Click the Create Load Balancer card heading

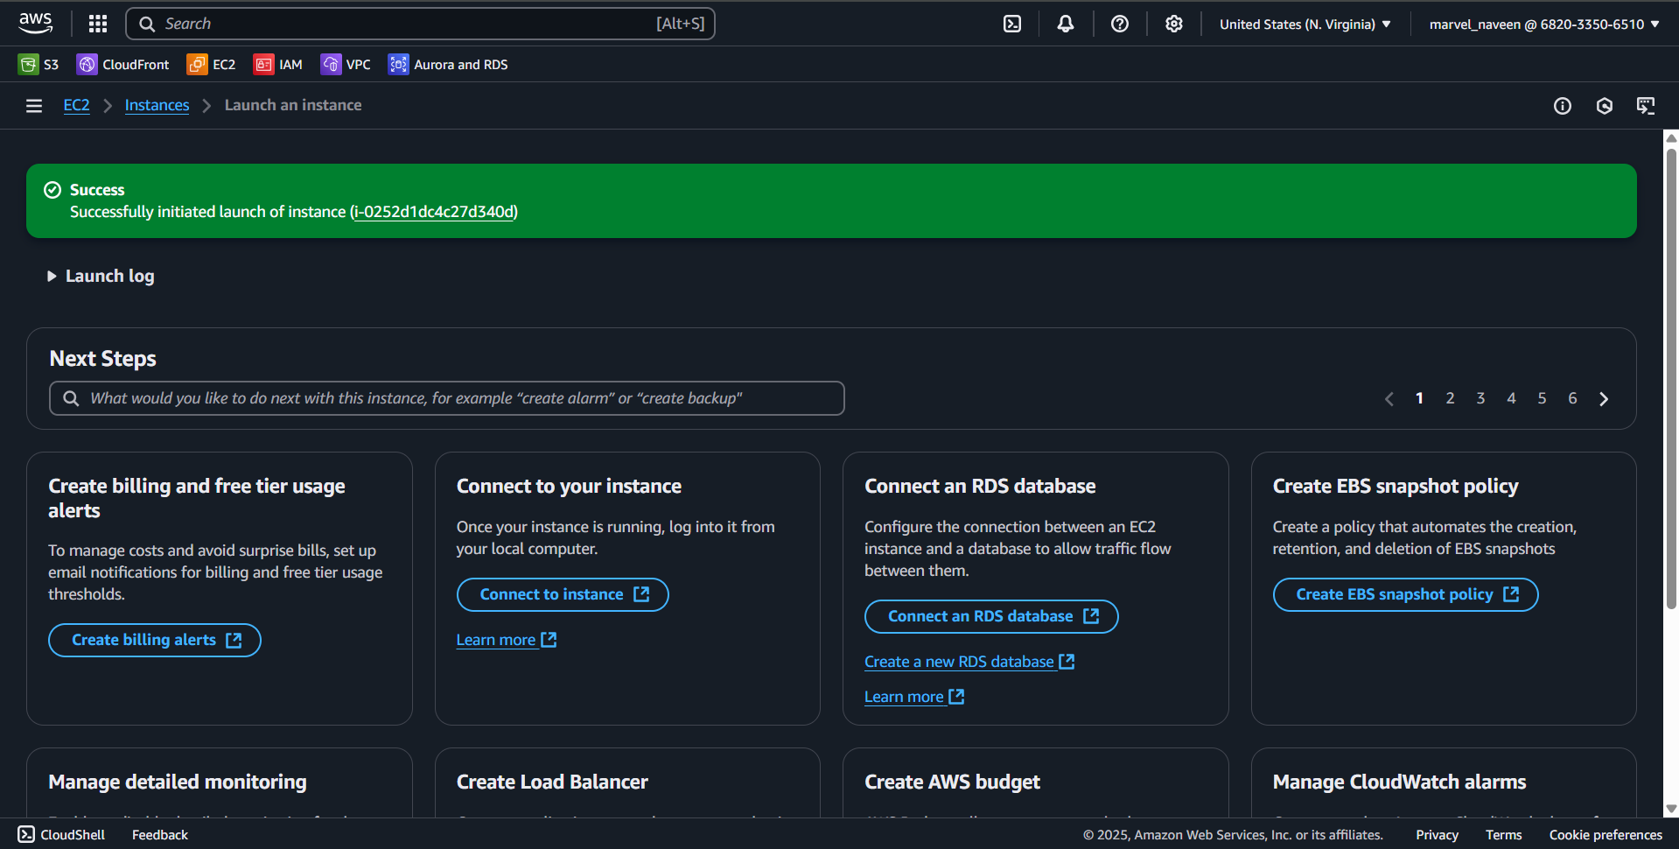552,782
